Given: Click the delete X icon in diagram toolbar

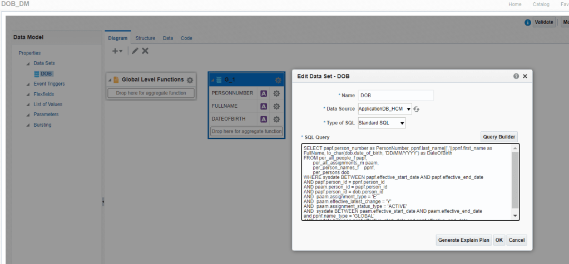Looking at the screenshot, I should [145, 51].
